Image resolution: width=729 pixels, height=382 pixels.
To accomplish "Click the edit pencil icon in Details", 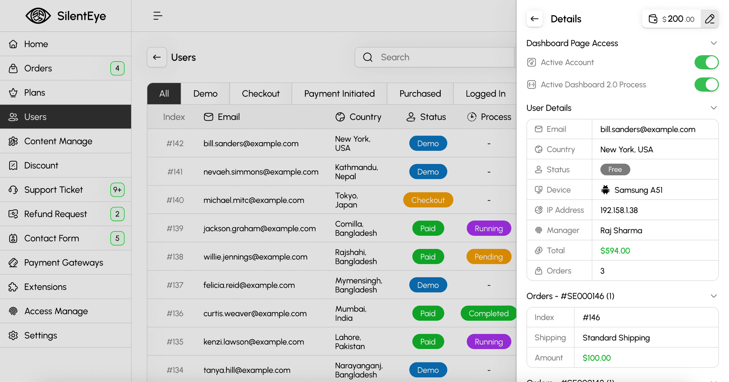I will click(x=709, y=19).
